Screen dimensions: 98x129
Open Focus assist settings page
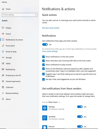click(x=10, y=46)
